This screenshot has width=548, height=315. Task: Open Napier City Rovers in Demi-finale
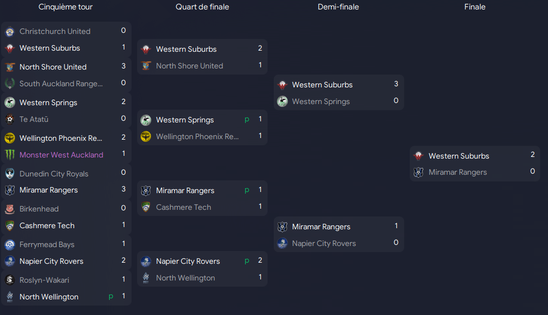click(x=324, y=244)
